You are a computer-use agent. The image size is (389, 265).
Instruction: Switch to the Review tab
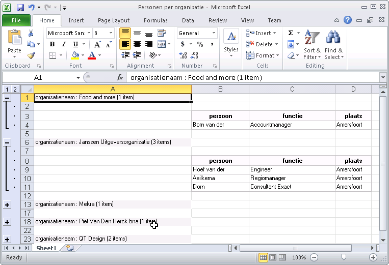[218, 20]
